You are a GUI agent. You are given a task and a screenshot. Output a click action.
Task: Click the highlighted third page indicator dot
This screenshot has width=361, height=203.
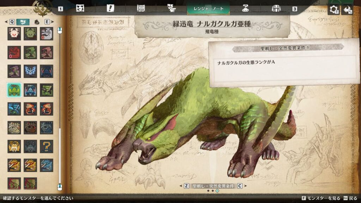click(217, 191)
